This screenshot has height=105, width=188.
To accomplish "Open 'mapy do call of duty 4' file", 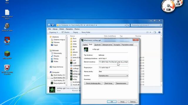I will click(7, 14).
